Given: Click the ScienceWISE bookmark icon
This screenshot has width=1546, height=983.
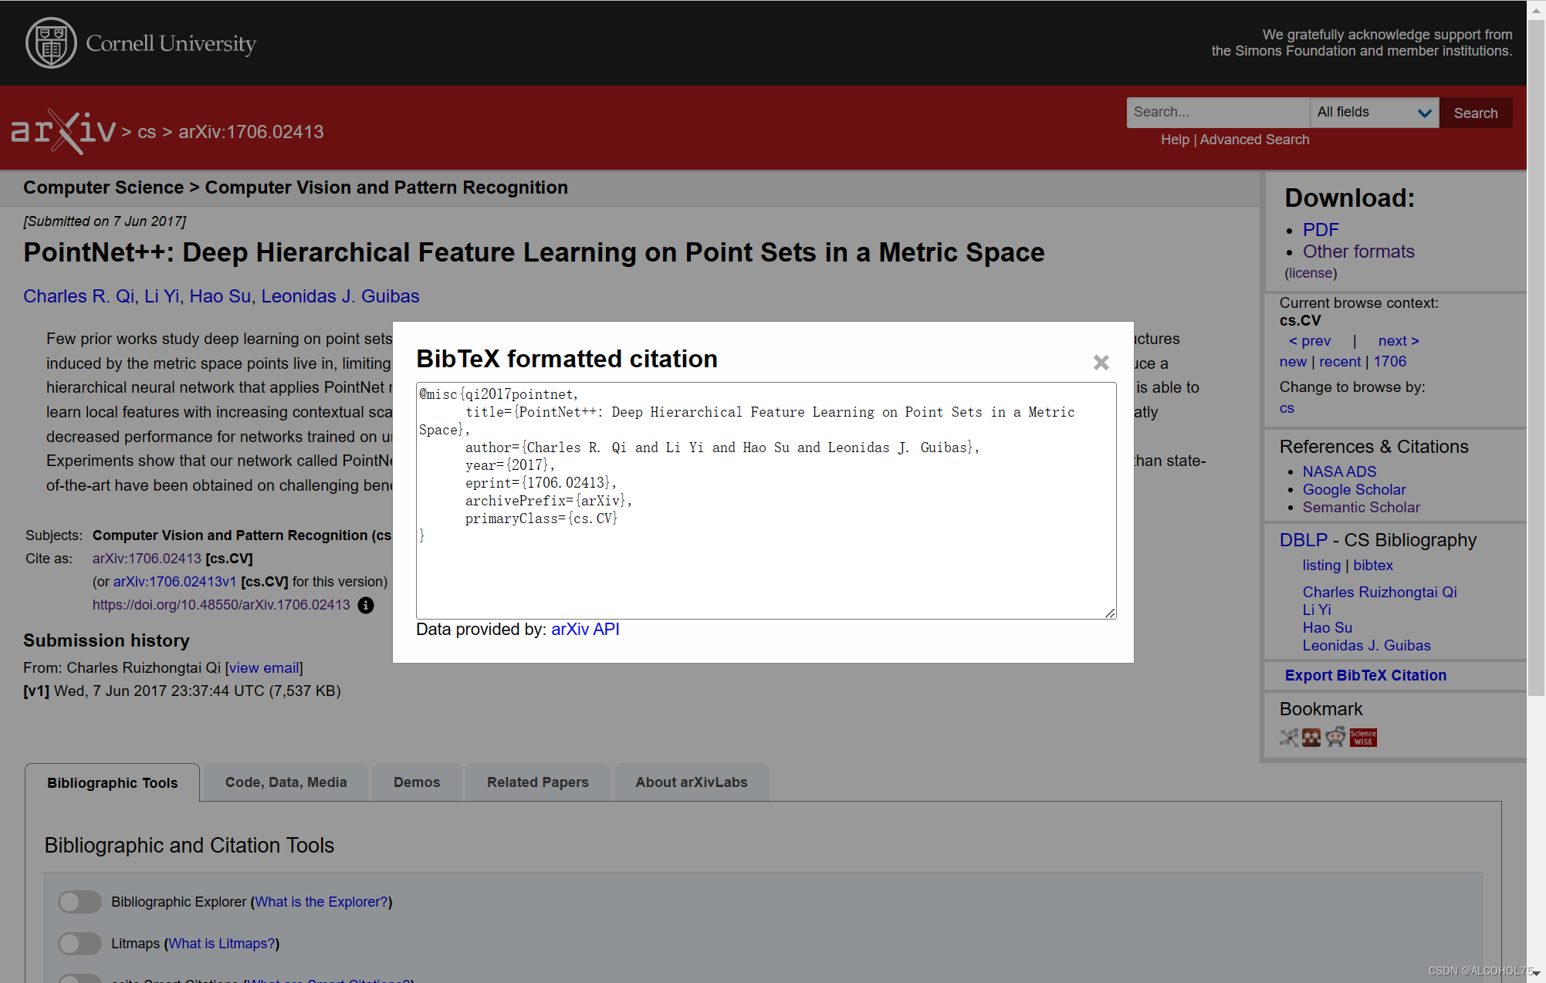Looking at the screenshot, I should pyautogui.click(x=1363, y=738).
